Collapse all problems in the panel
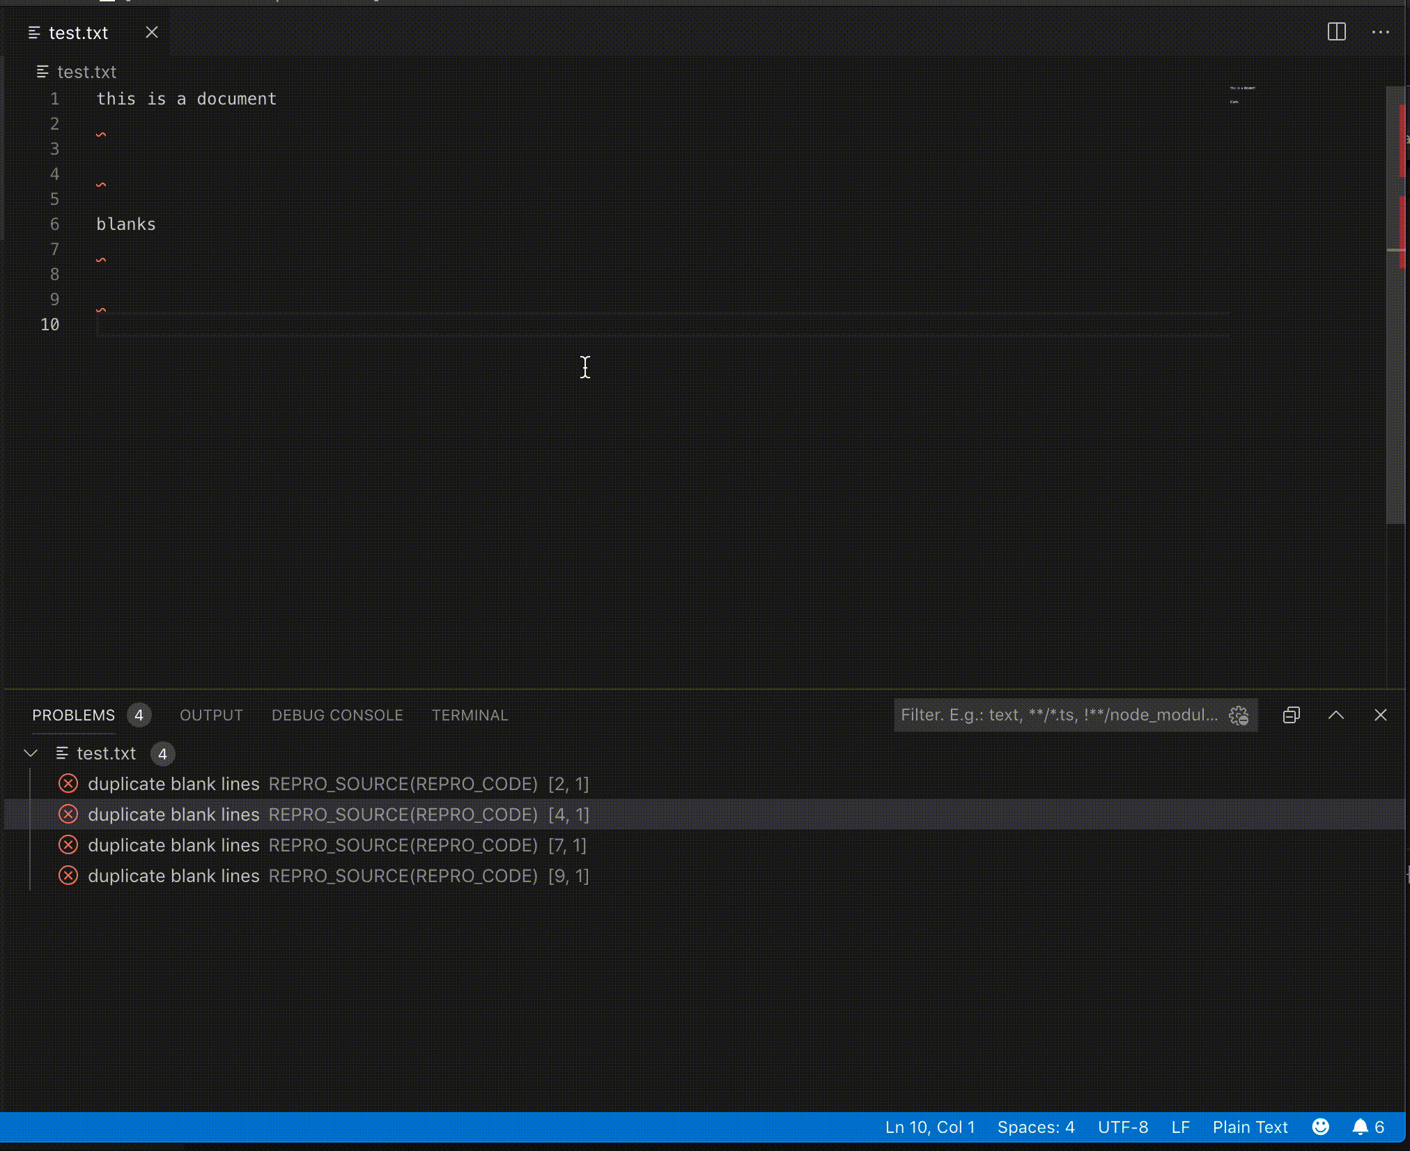 point(1291,716)
